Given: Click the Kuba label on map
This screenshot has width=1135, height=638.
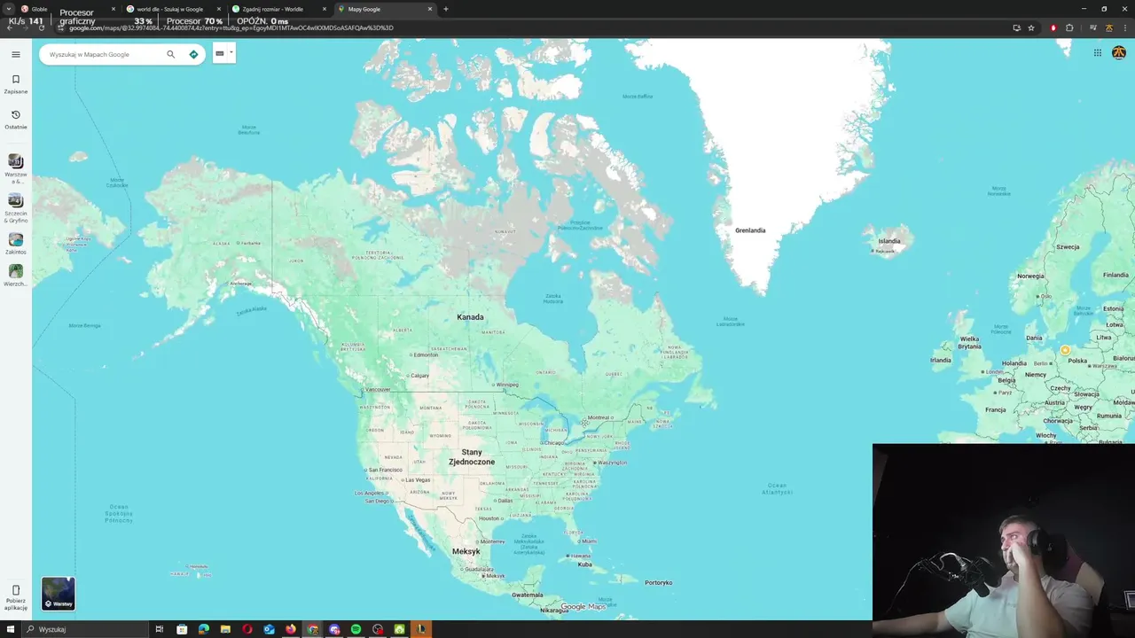Looking at the screenshot, I should (584, 564).
